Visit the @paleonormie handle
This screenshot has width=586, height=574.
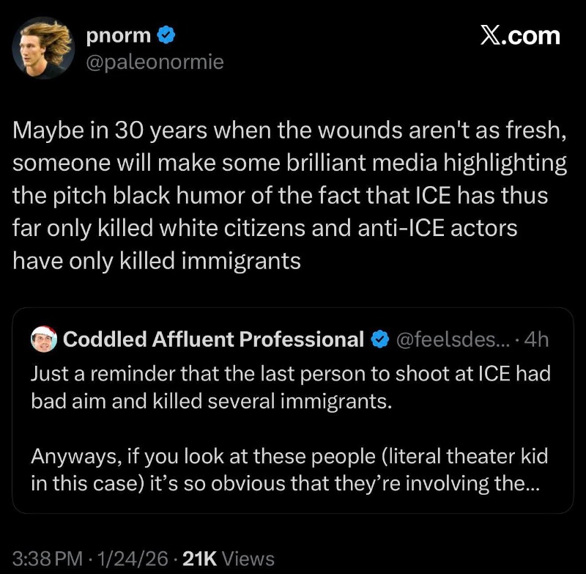click(155, 63)
